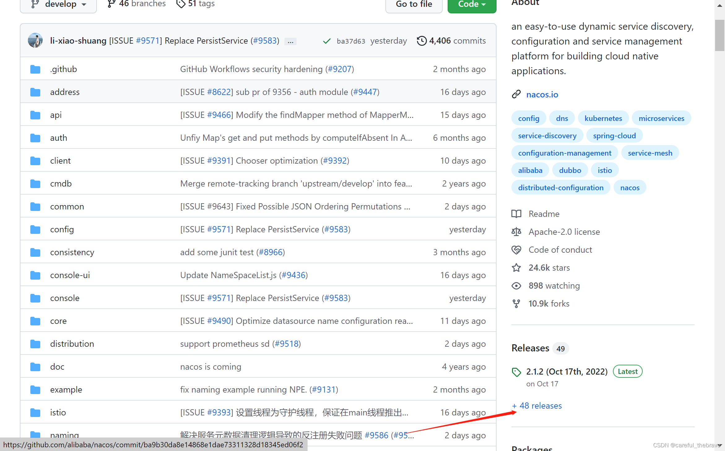
Task: Open the nacos.io website link
Action: (x=542, y=94)
